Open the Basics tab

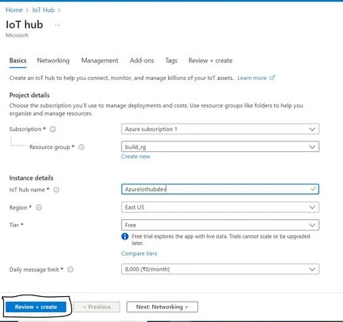tap(18, 61)
